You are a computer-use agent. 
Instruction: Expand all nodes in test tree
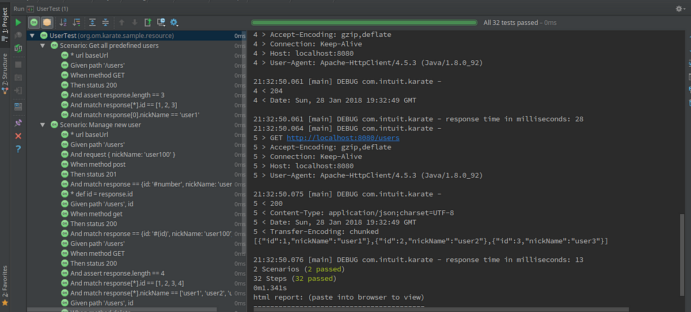tap(92, 22)
